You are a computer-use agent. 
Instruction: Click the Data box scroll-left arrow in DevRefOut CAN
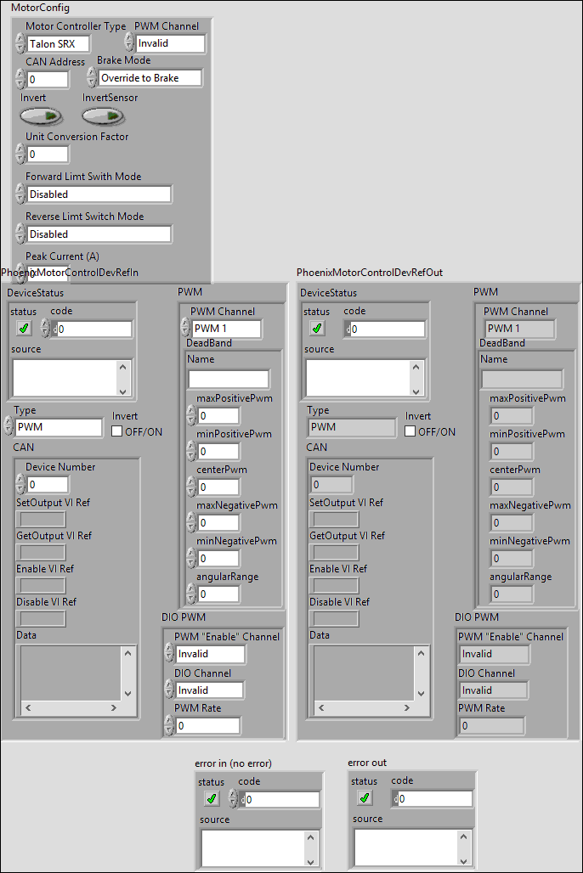tap(321, 707)
